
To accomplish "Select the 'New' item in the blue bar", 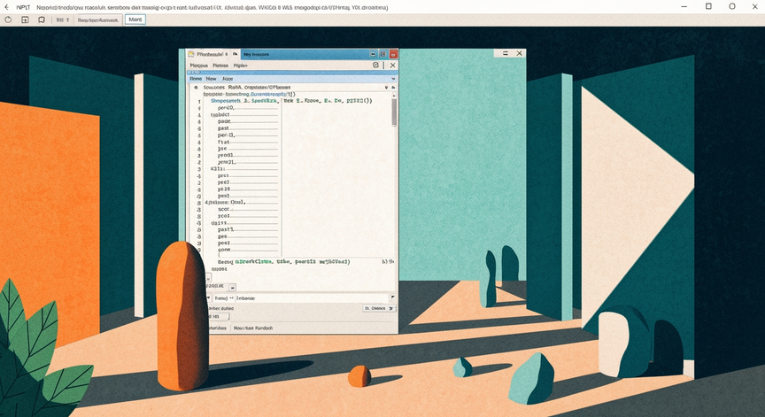I will [x=211, y=79].
